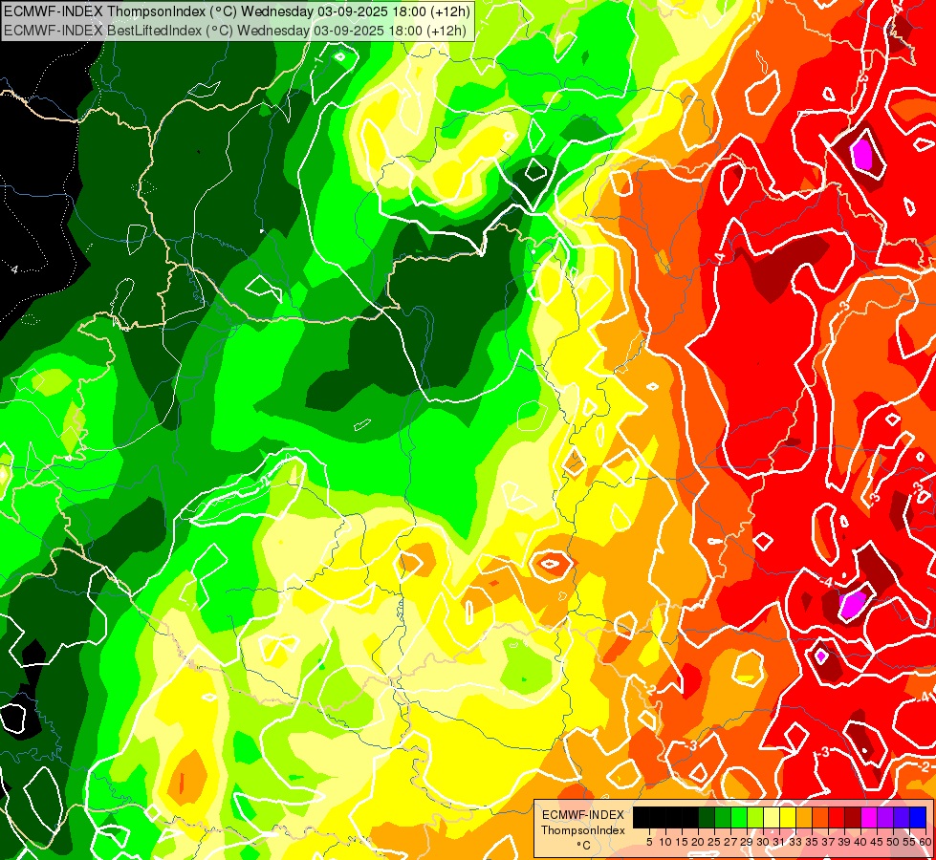Click the °C unit label in legend
This screenshot has width=936, height=860.
(584, 845)
